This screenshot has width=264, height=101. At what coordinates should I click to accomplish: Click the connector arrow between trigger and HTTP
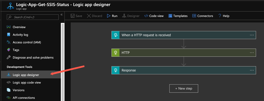point(184,44)
